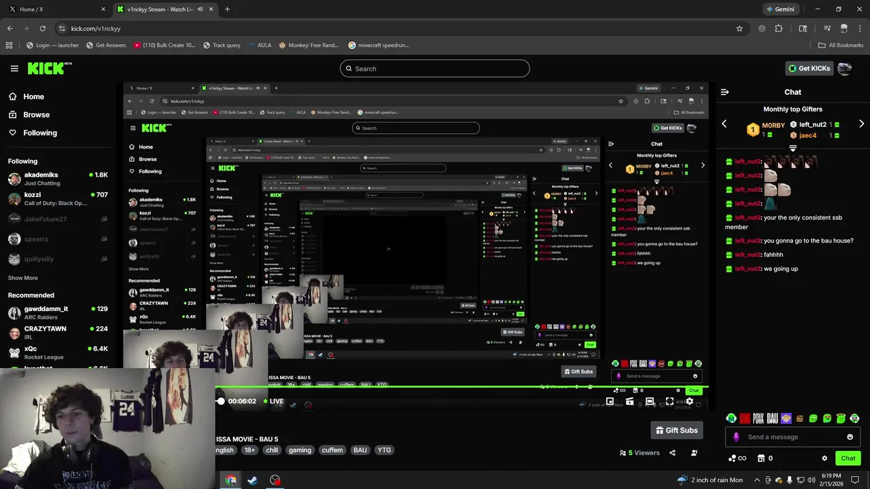Enter fullscreen in the video player
The width and height of the screenshot is (870, 489).
[x=669, y=401]
